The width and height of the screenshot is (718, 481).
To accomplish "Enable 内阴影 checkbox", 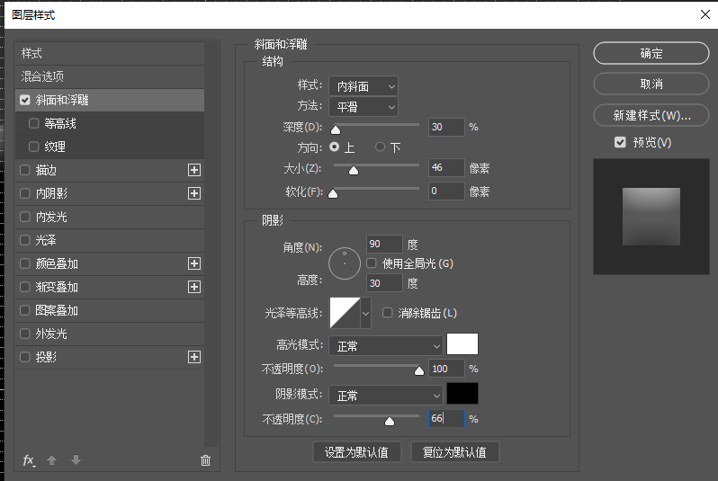I will tap(24, 193).
